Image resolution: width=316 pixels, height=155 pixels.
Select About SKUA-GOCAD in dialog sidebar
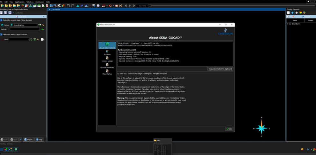(x=107, y=46)
